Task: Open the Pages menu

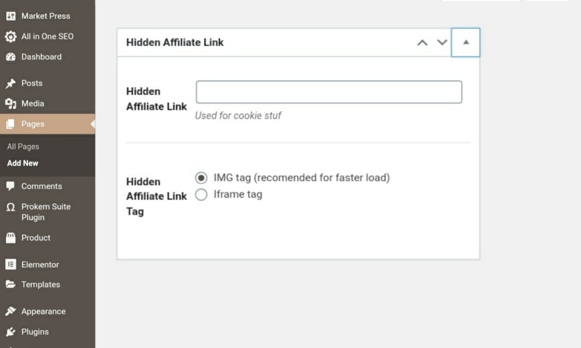Action: click(x=33, y=124)
